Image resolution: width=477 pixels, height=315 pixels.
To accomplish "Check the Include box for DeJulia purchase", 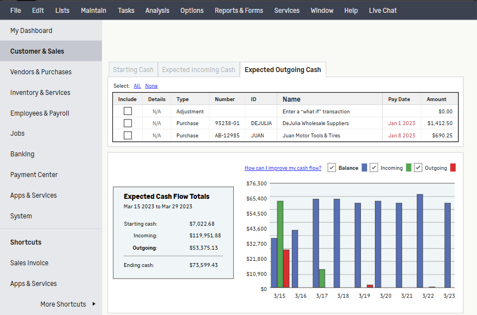I will coord(128,123).
